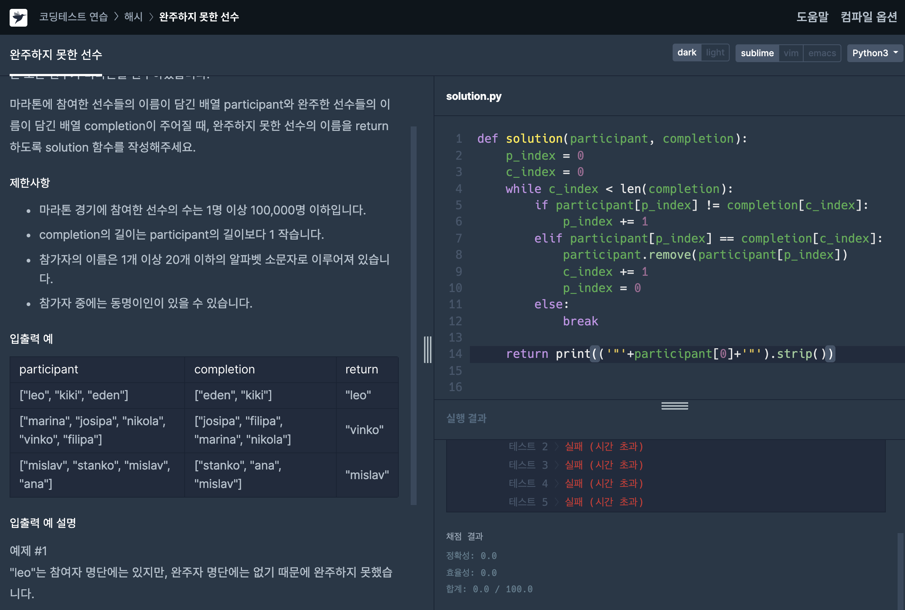Switch editor theme to dark
This screenshot has width=905, height=610.
[686, 52]
